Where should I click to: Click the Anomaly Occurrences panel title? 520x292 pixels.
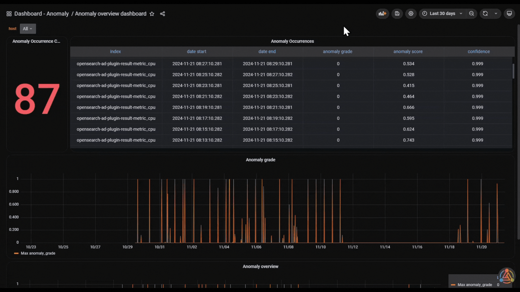pyautogui.click(x=292, y=41)
